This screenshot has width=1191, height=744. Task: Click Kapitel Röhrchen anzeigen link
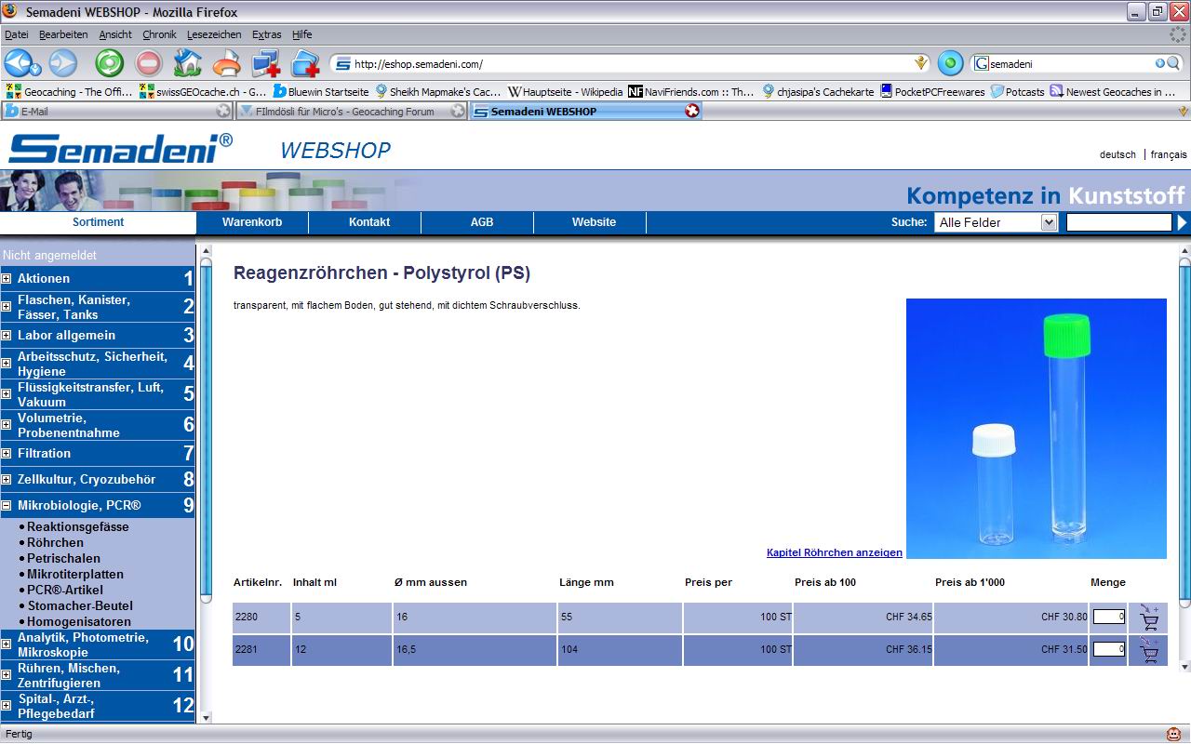click(x=835, y=552)
